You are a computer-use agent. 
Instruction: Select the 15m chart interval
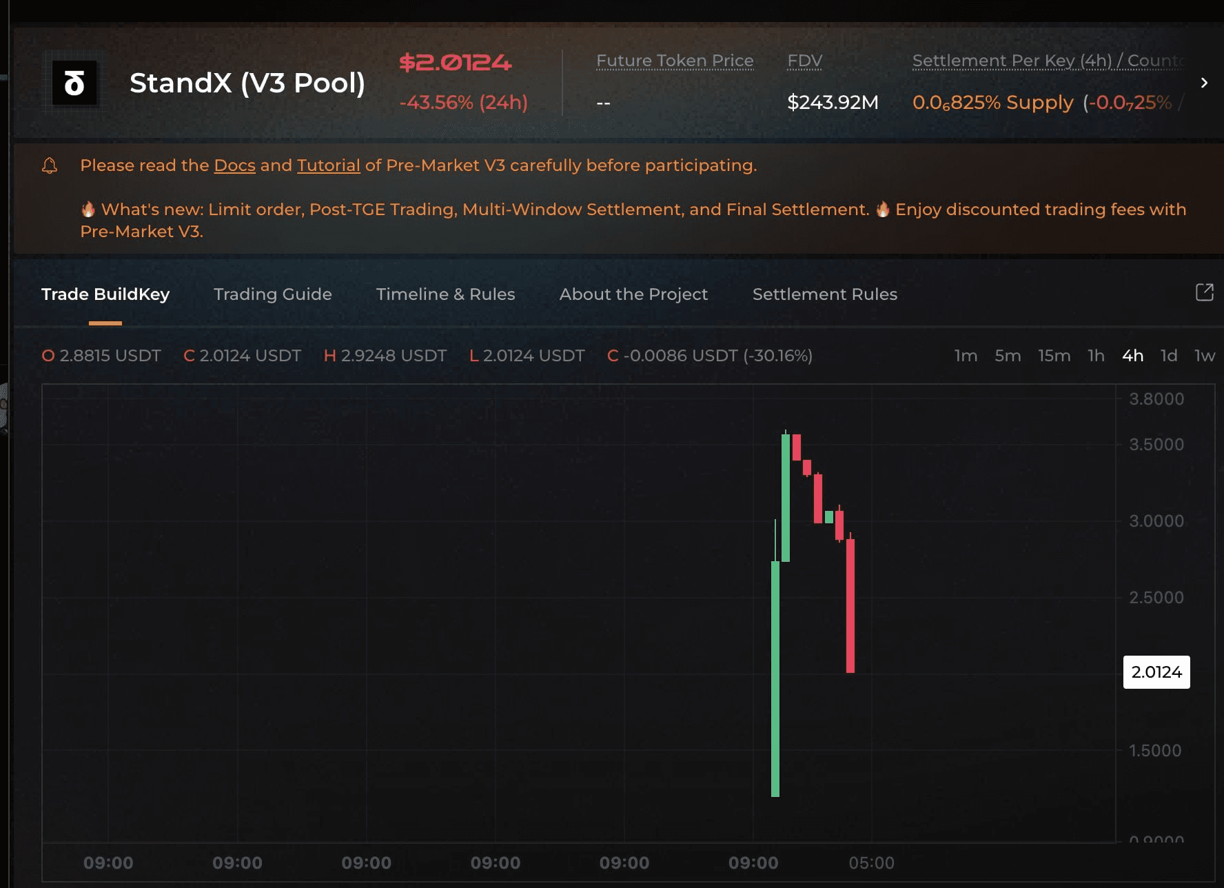[x=1054, y=356]
